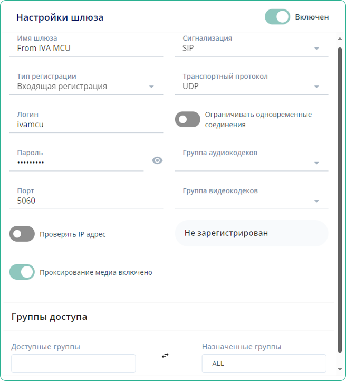
Task: Select 'ALL' in assigned groups
Action: [x=218, y=364]
